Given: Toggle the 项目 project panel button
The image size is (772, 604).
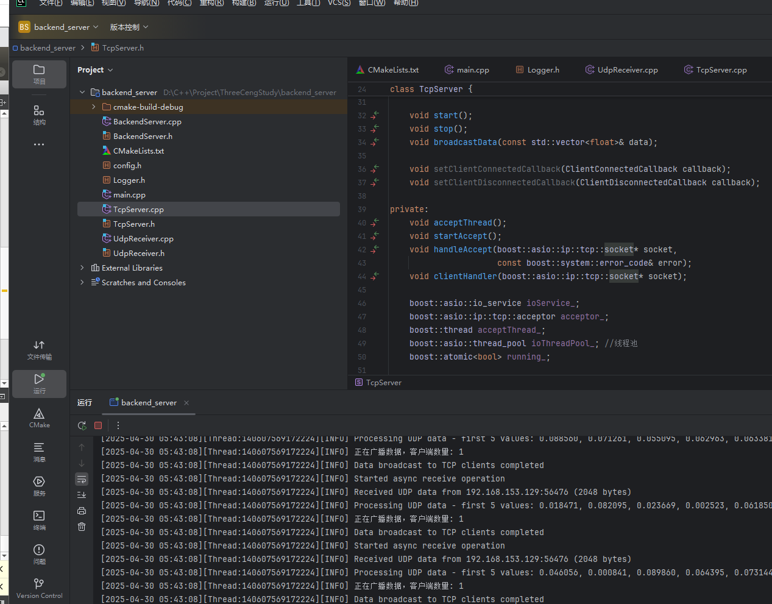Looking at the screenshot, I should click(x=39, y=74).
